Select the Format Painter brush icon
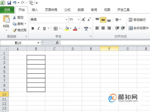 coord(15,30)
